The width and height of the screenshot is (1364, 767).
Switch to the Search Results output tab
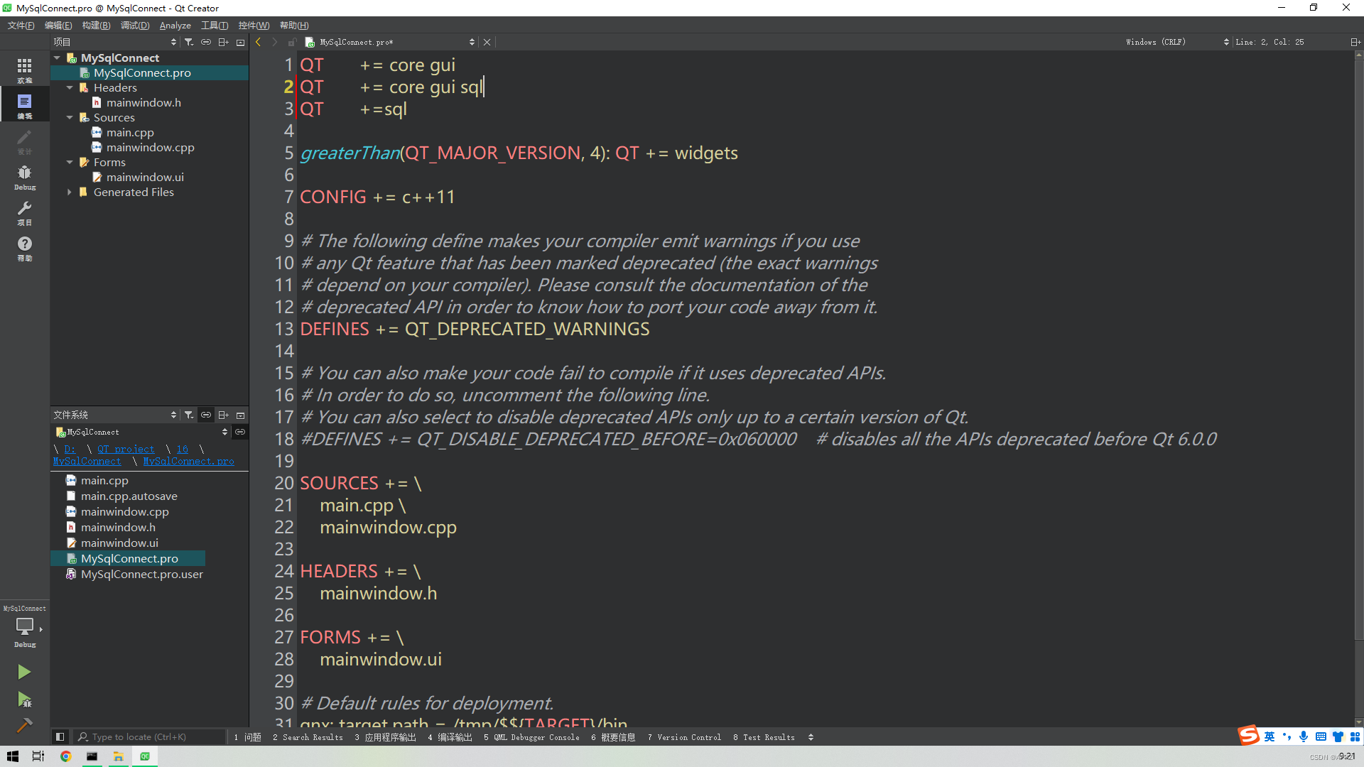click(x=308, y=737)
